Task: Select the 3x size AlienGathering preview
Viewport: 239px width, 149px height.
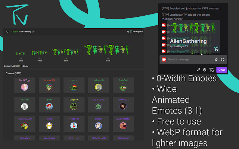Action: (x=66, y=52)
